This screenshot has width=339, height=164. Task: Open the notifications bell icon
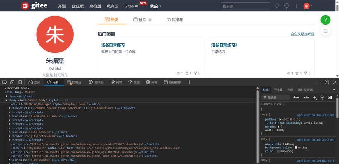pos(277,6)
